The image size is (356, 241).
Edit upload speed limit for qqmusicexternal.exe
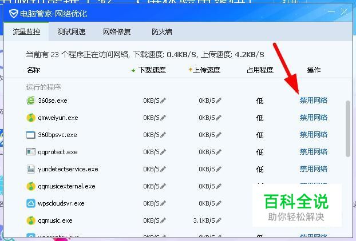(219, 186)
